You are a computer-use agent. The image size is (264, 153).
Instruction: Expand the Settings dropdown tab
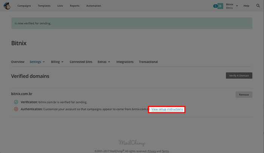pyautogui.click(x=37, y=62)
